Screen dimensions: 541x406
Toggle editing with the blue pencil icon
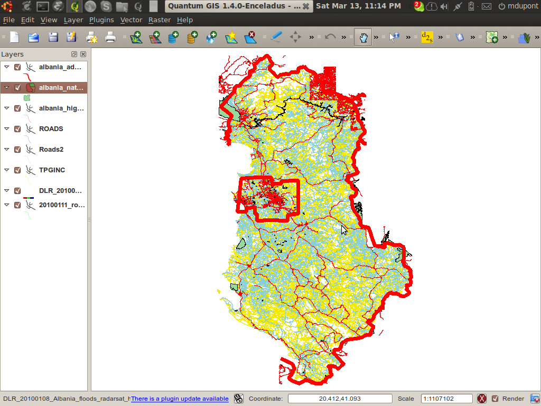(x=276, y=37)
